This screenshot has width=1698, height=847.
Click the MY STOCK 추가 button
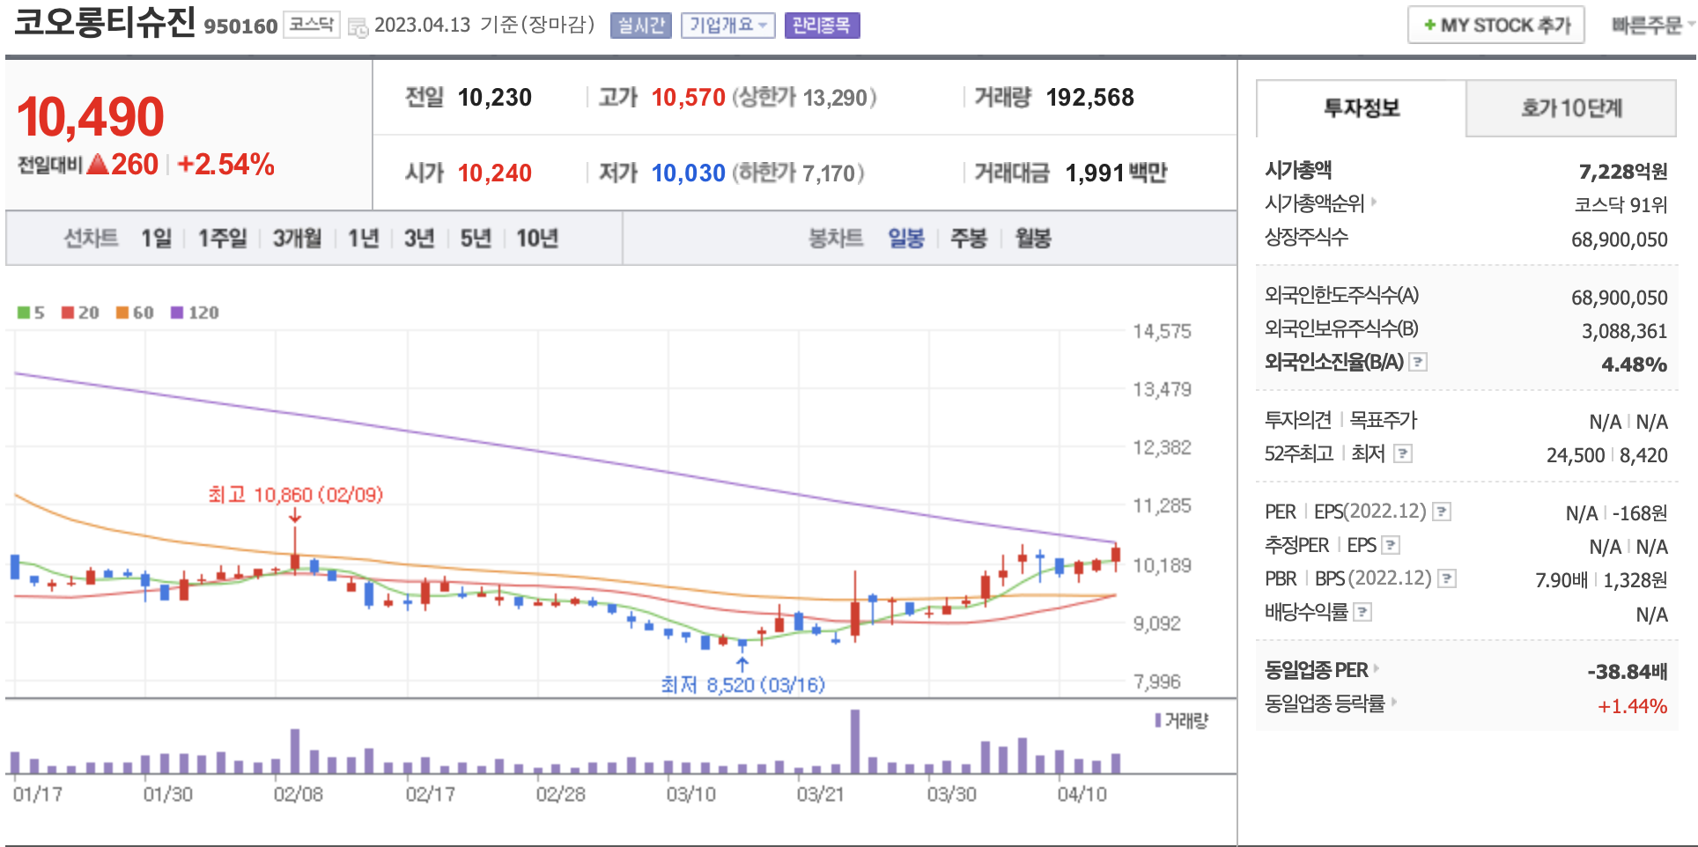(x=1495, y=26)
